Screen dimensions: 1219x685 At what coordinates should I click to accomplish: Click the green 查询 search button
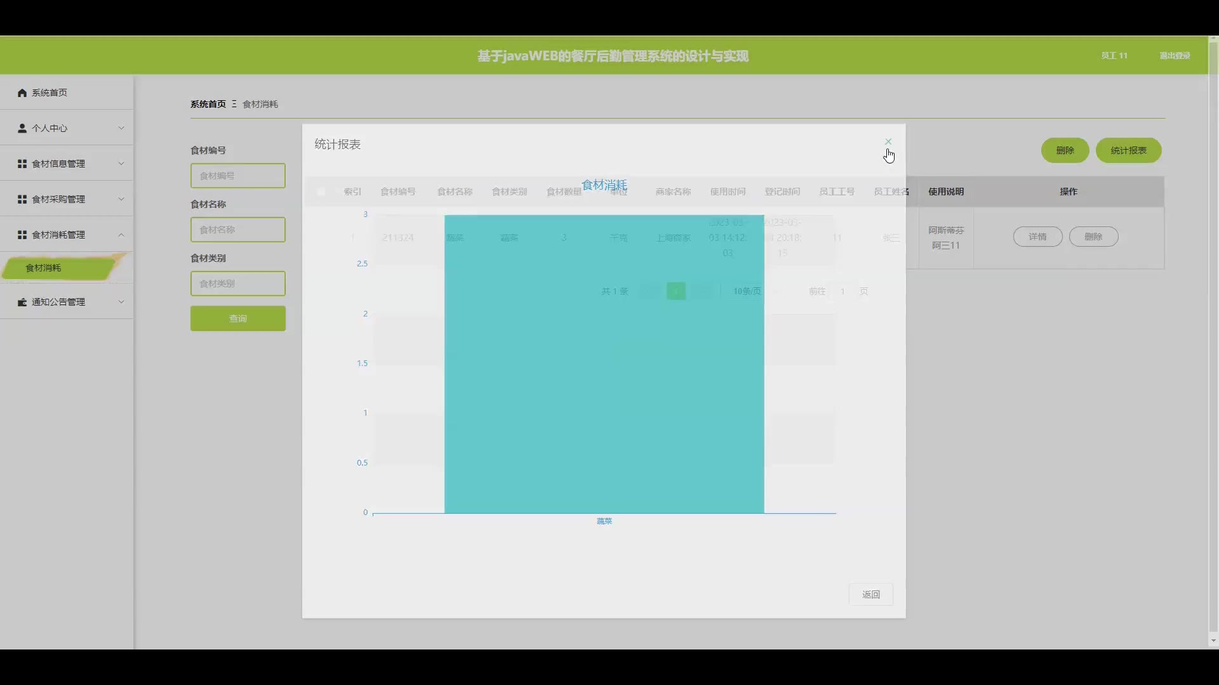pos(238,318)
